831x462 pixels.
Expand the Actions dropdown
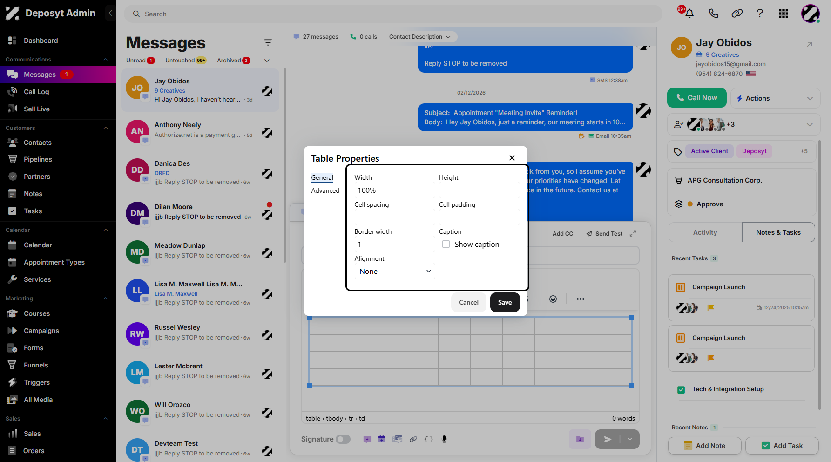[x=775, y=98]
